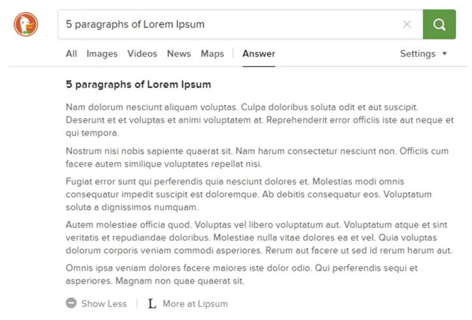Image resolution: width=472 pixels, height=320 pixels.
Task: Click the first paragraph starting with 'Nam dolorum'
Action: 260,120
